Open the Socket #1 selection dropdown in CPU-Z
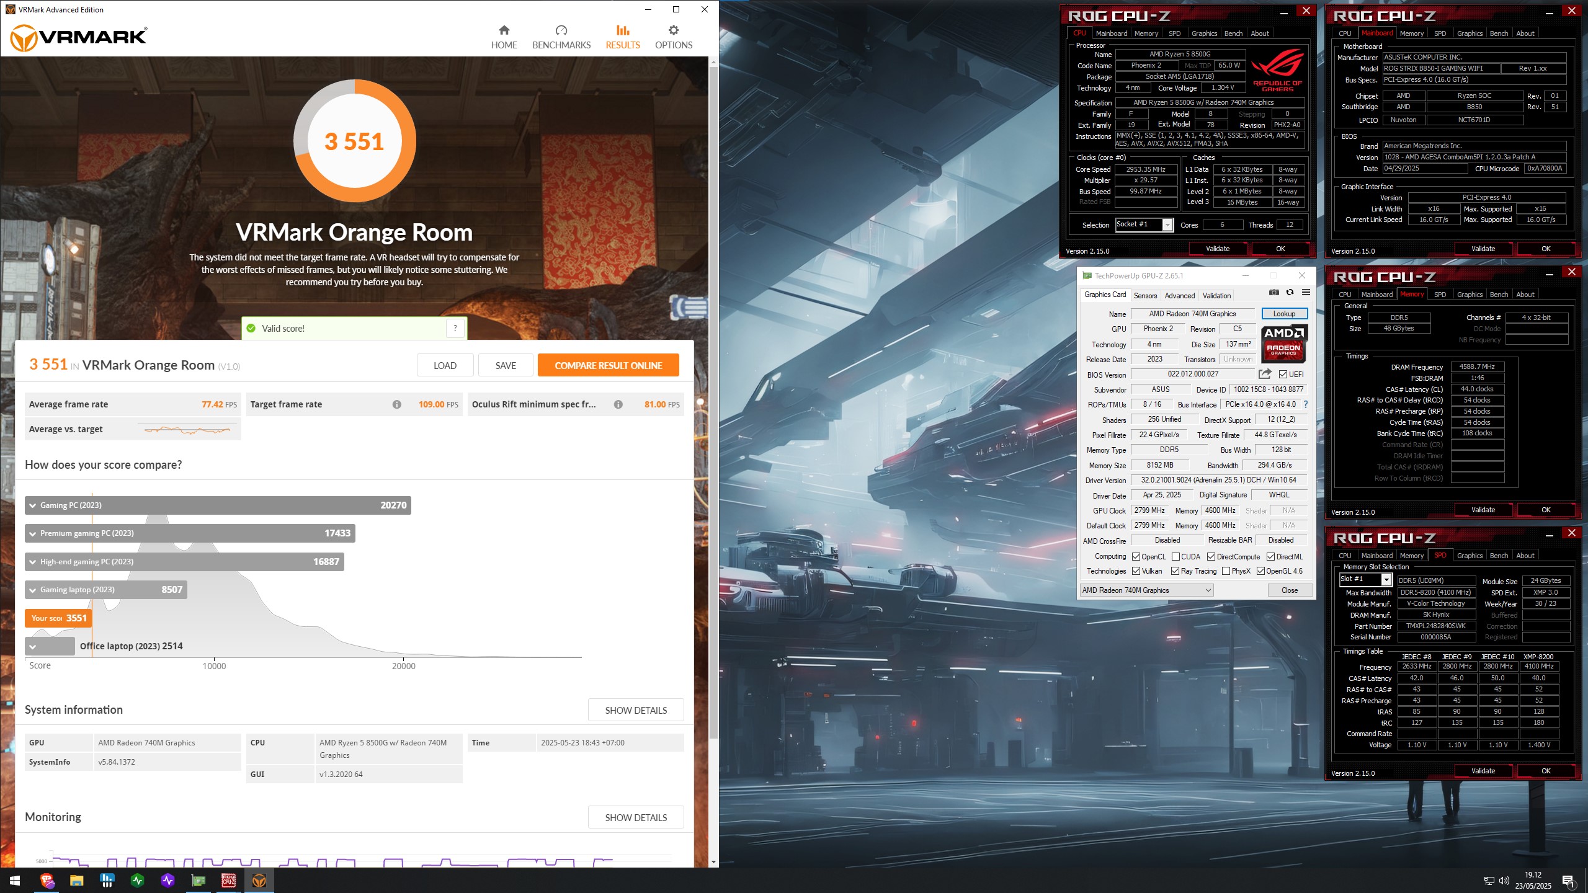This screenshot has width=1588, height=893. coord(1144,224)
